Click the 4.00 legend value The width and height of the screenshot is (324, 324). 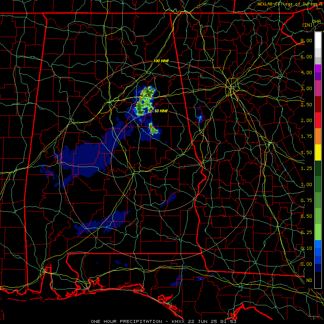pos(306,72)
